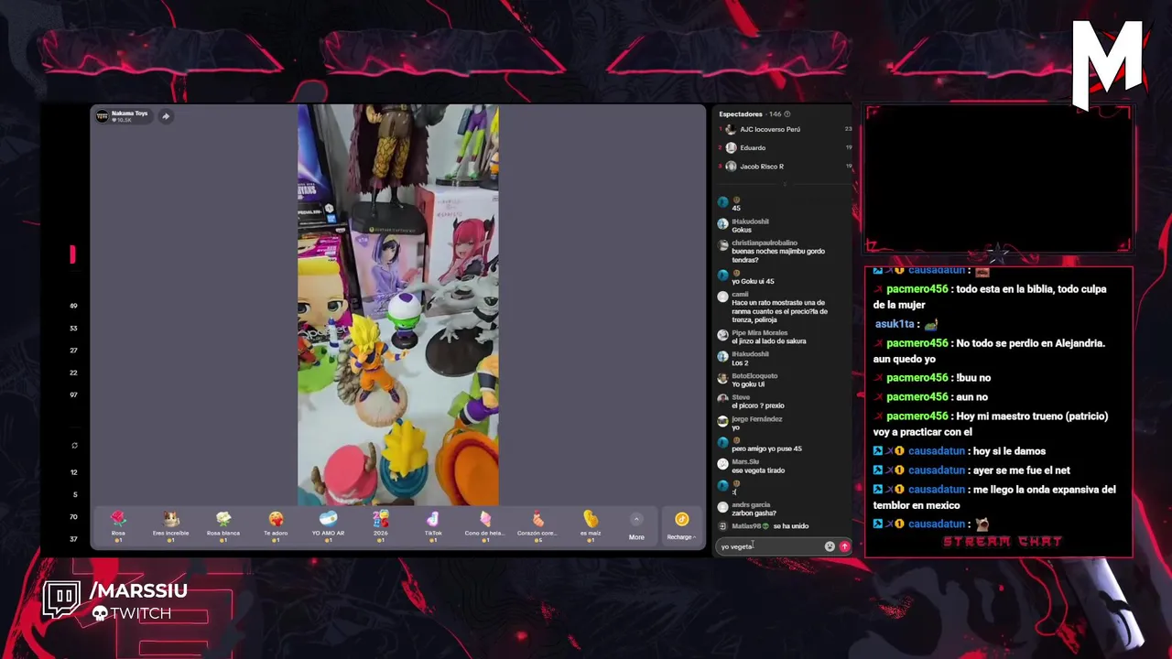The image size is (1172, 659).
Task: Send the Cono de helado gift
Action: pos(485,525)
